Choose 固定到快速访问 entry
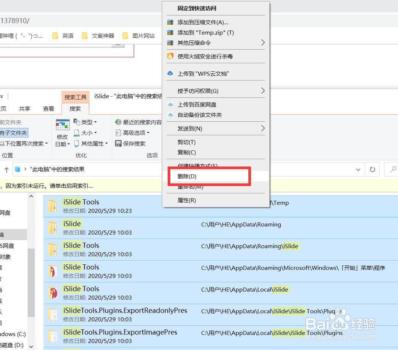The height and width of the screenshot is (350, 398). click(x=216, y=8)
